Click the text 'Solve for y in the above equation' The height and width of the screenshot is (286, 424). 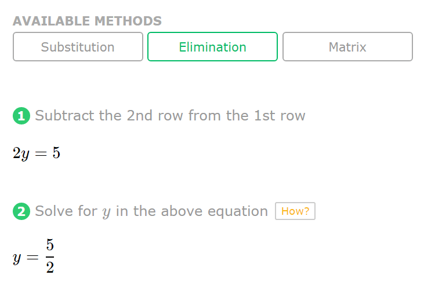click(x=151, y=211)
